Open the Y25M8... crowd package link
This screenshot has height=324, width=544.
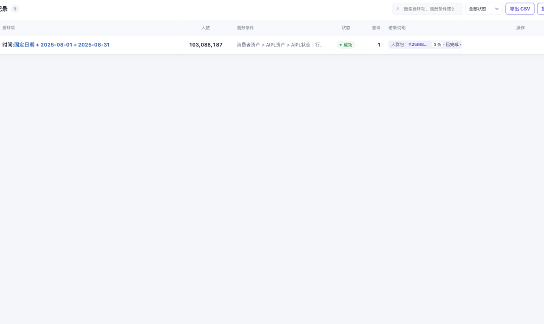[418, 45]
